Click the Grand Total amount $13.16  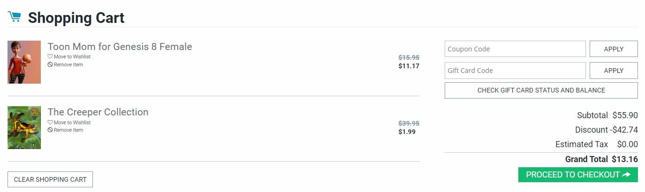[x=625, y=159]
